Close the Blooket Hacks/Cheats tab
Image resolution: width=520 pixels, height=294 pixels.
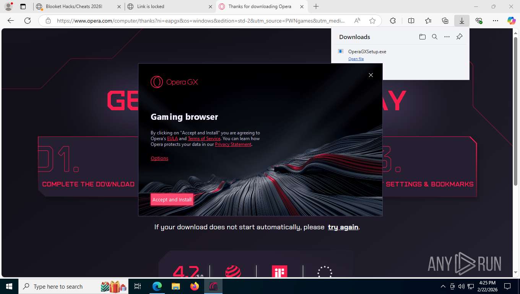point(119,7)
